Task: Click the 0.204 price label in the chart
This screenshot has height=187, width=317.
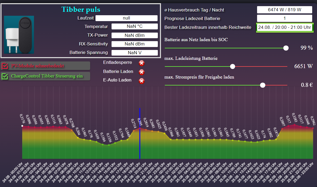Action: (x=78, y=131)
